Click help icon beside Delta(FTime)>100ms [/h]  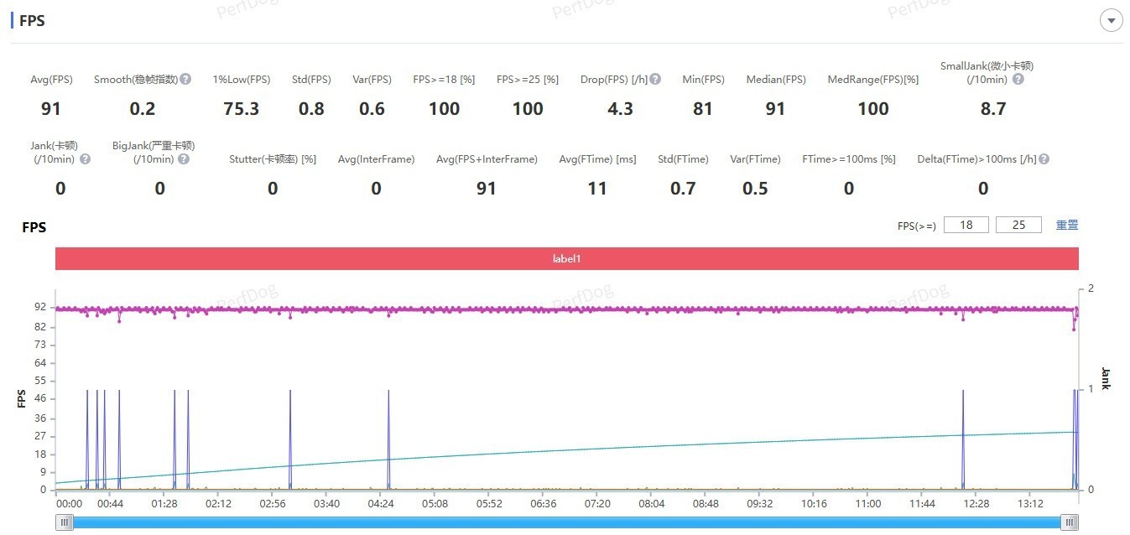[1044, 158]
